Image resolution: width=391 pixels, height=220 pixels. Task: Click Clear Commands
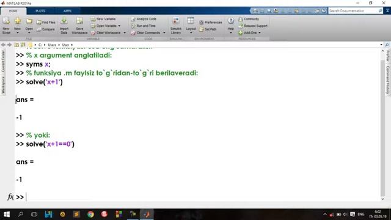point(145,32)
